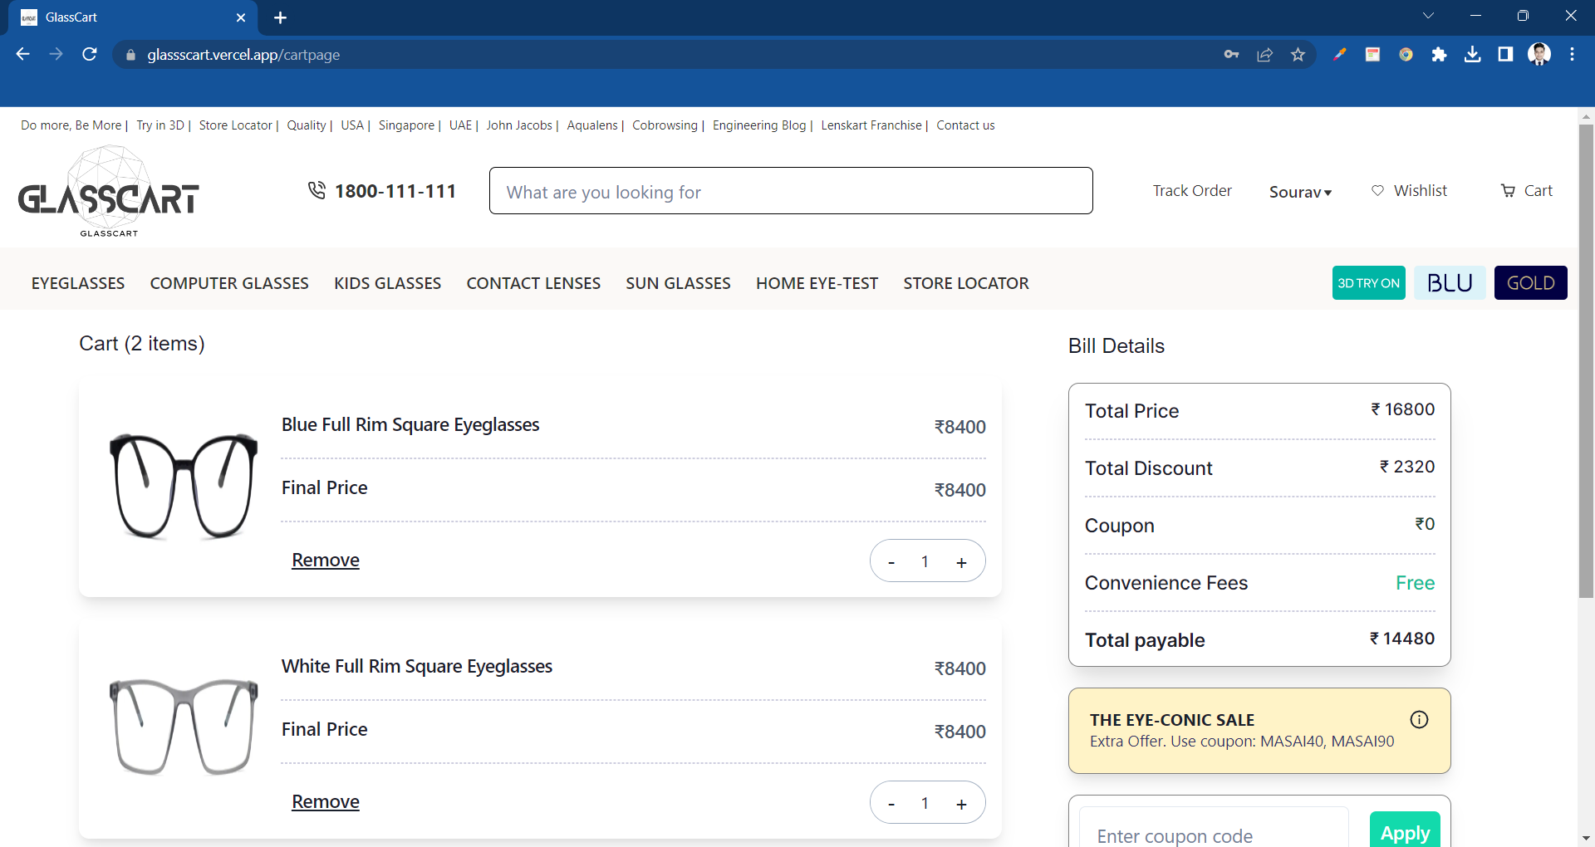This screenshot has width=1595, height=847.
Task: Close the GlassCart tab
Action: pos(241,17)
